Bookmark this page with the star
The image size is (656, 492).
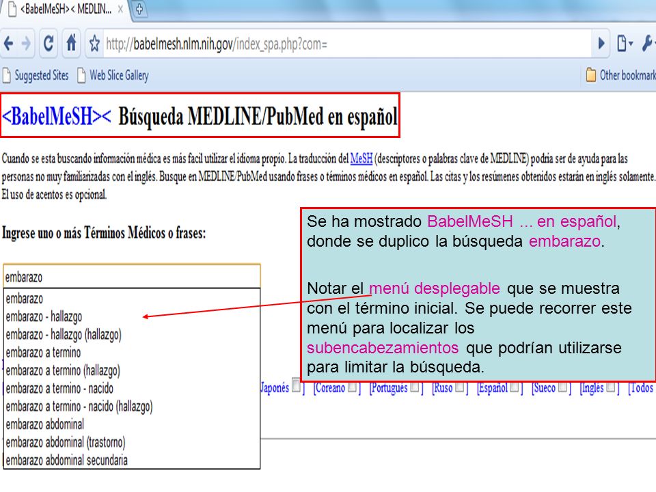[x=94, y=44]
